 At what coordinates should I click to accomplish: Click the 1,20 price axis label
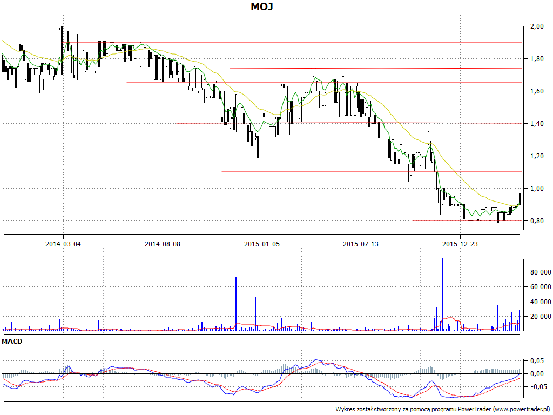pyautogui.click(x=537, y=156)
